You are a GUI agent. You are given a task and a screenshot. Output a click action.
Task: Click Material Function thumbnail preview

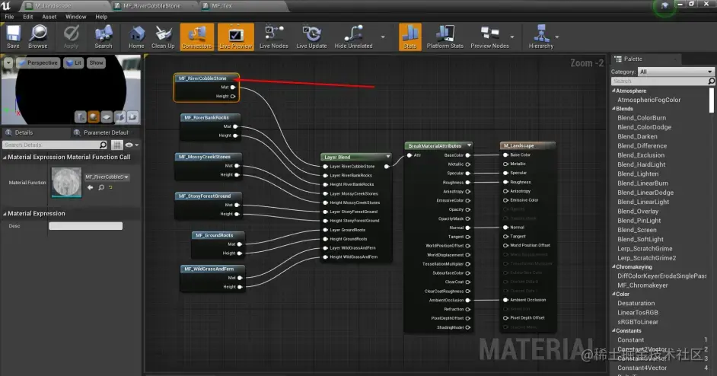(x=66, y=183)
